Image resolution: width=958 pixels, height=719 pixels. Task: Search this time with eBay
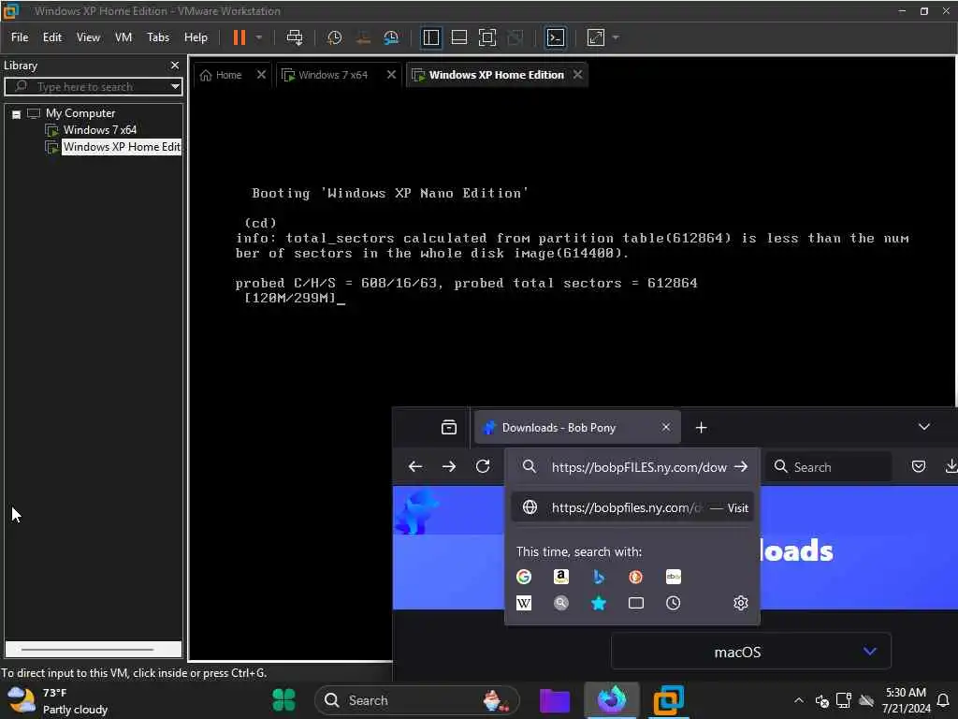[x=674, y=577]
